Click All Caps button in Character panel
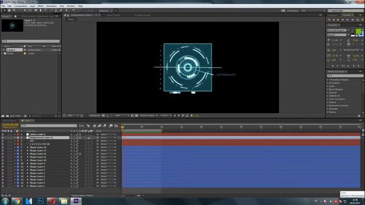Viewport: 365px width, 205px height. (x=343, y=66)
